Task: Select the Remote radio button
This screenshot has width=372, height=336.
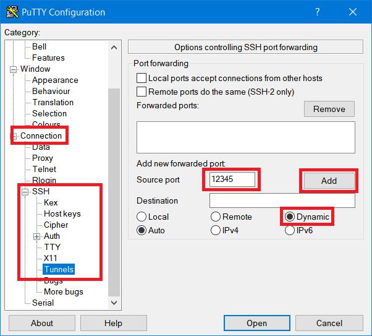Action: click(216, 217)
